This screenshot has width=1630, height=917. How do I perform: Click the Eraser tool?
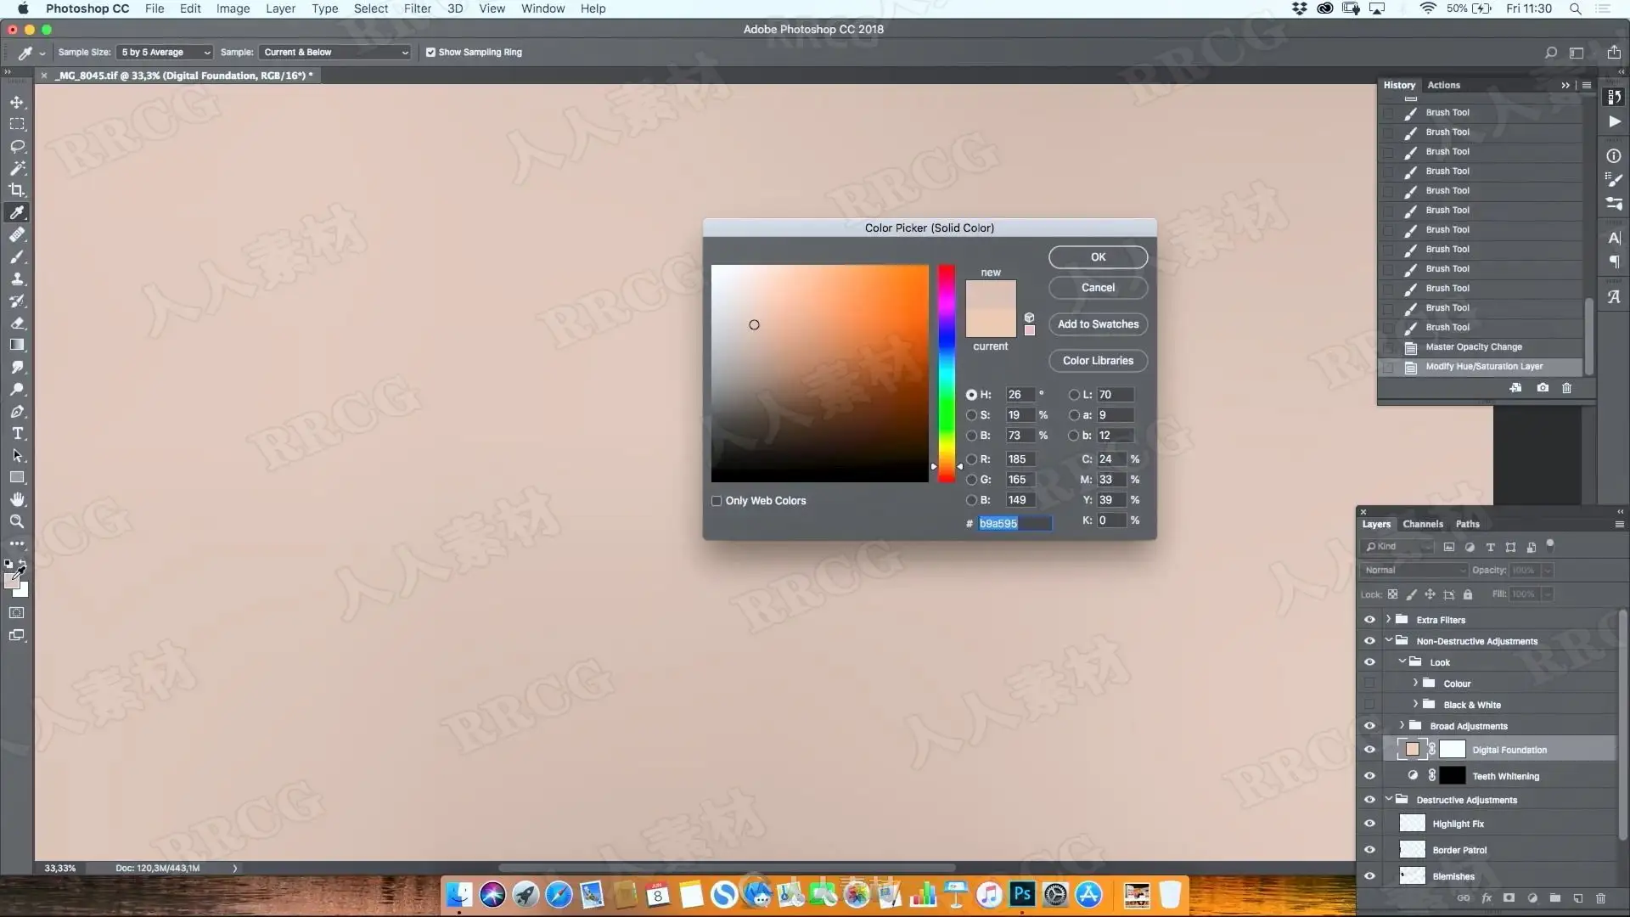tap(17, 323)
